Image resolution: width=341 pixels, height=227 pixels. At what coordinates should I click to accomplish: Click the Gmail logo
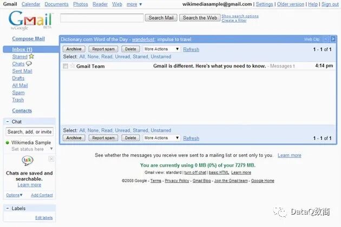tap(30, 20)
